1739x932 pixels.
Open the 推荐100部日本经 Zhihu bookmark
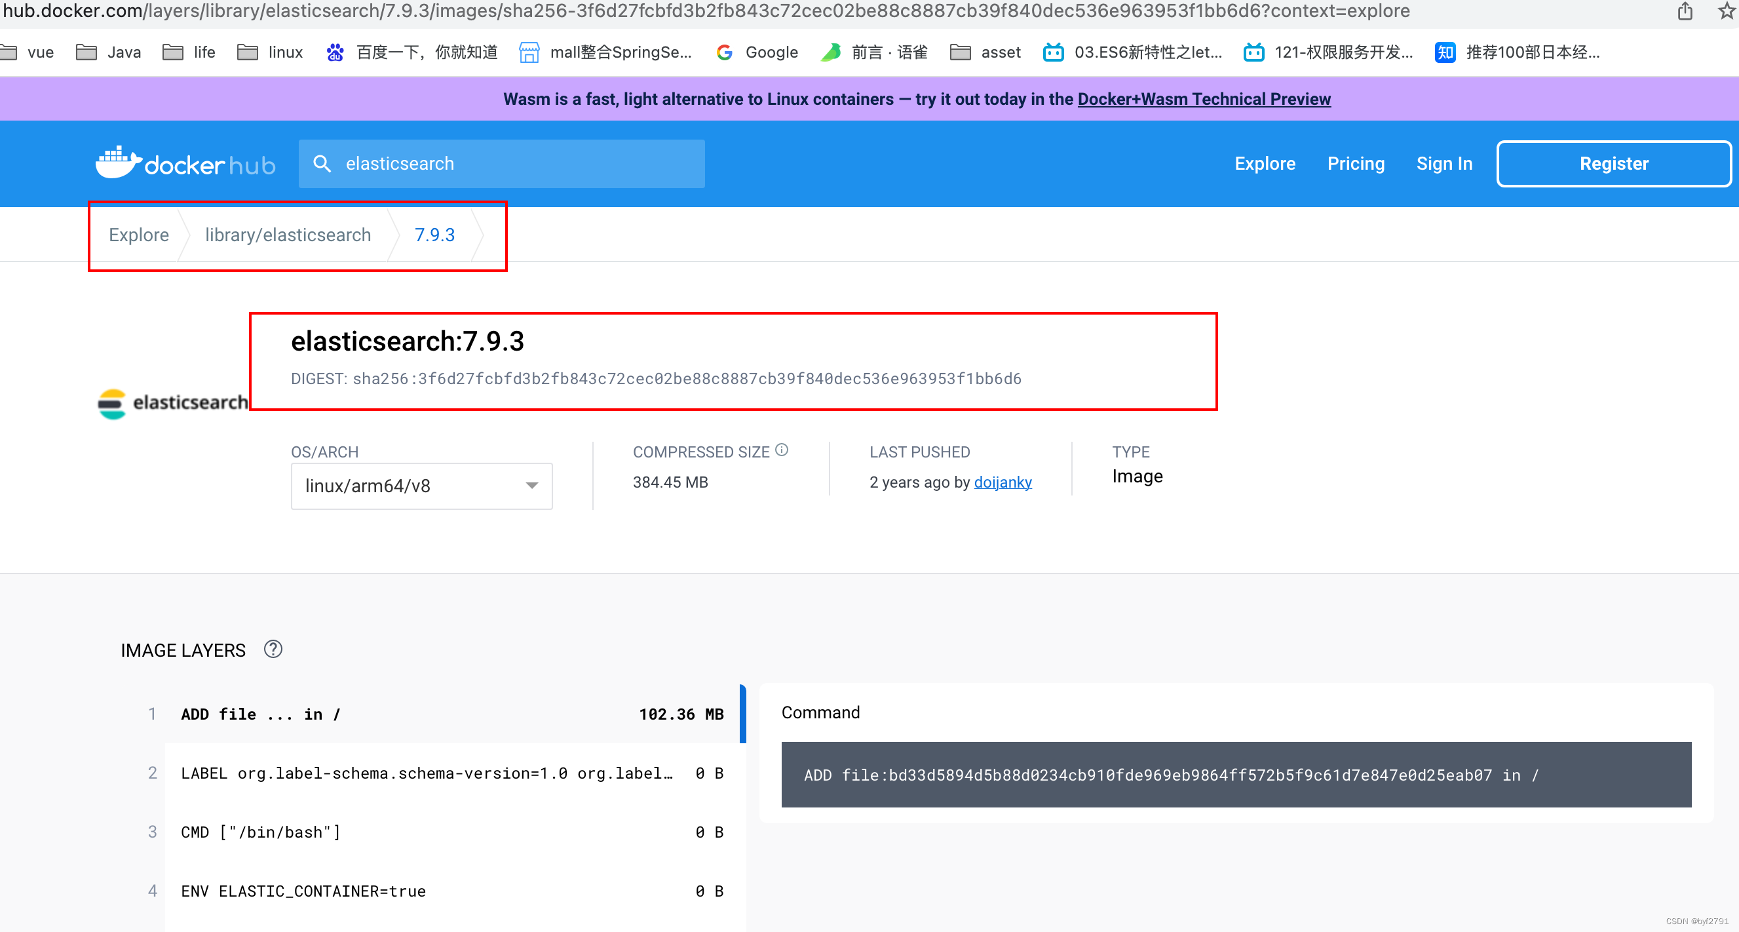[1518, 52]
